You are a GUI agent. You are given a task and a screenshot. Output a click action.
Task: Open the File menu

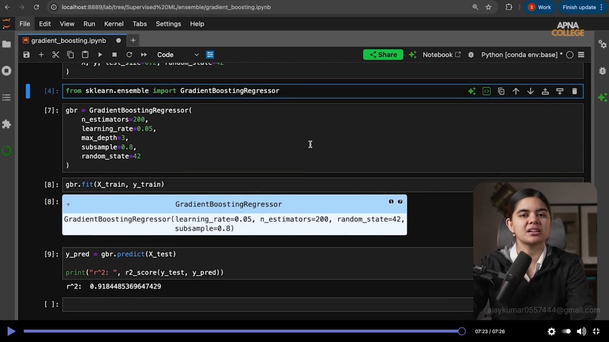pos(24,24)
